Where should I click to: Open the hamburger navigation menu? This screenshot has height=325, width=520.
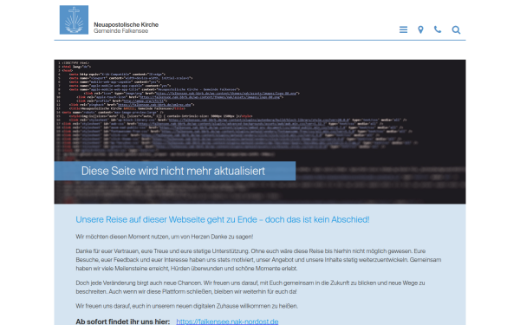tap(403, 29)
